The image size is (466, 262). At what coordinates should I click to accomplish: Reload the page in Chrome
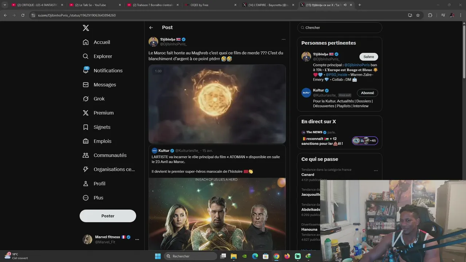(x=23, y=15)
